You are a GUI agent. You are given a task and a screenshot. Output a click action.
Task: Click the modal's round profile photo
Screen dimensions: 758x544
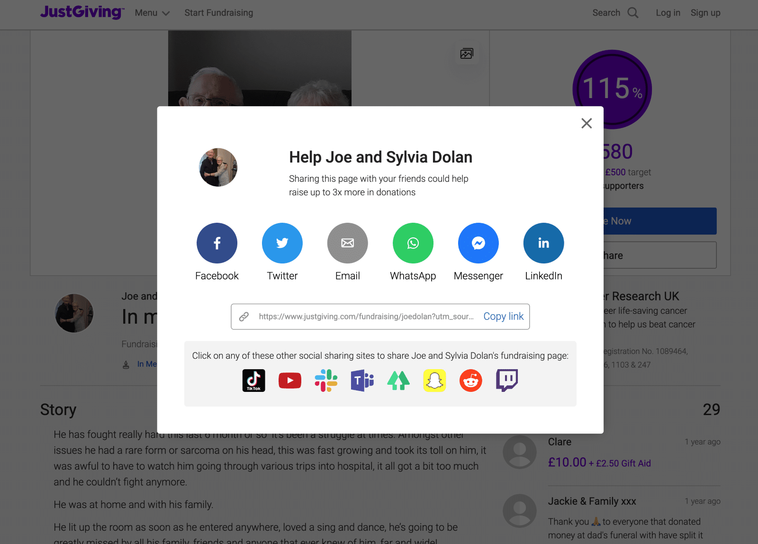click(x=218, y=167)
